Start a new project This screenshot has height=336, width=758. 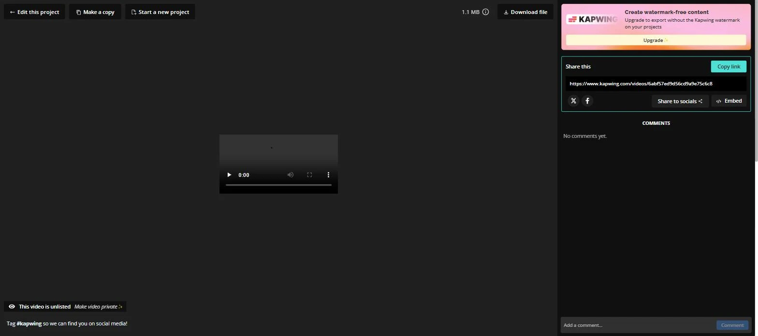[160, 12]
